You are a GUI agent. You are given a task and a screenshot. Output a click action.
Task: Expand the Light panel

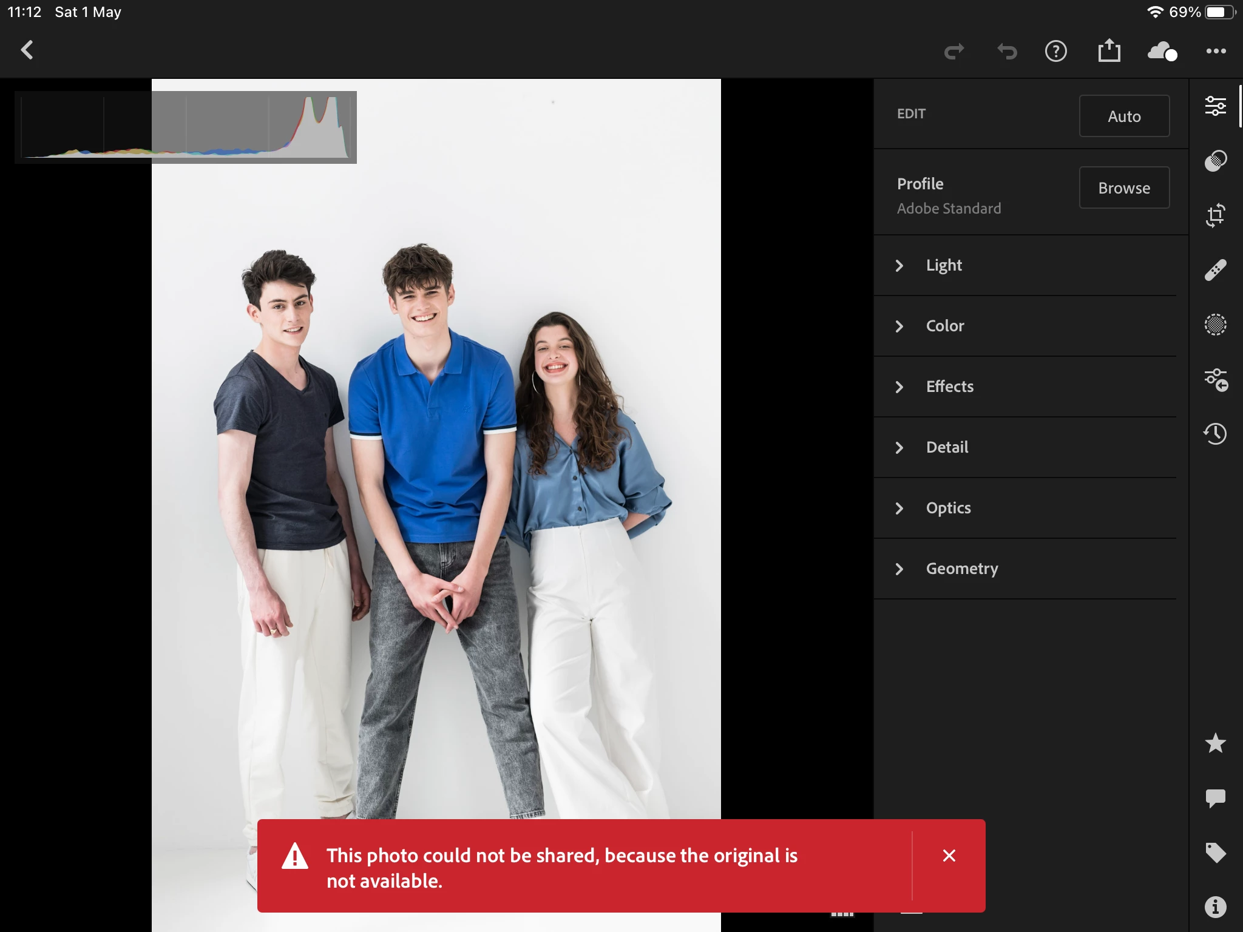tap(944, 265)
